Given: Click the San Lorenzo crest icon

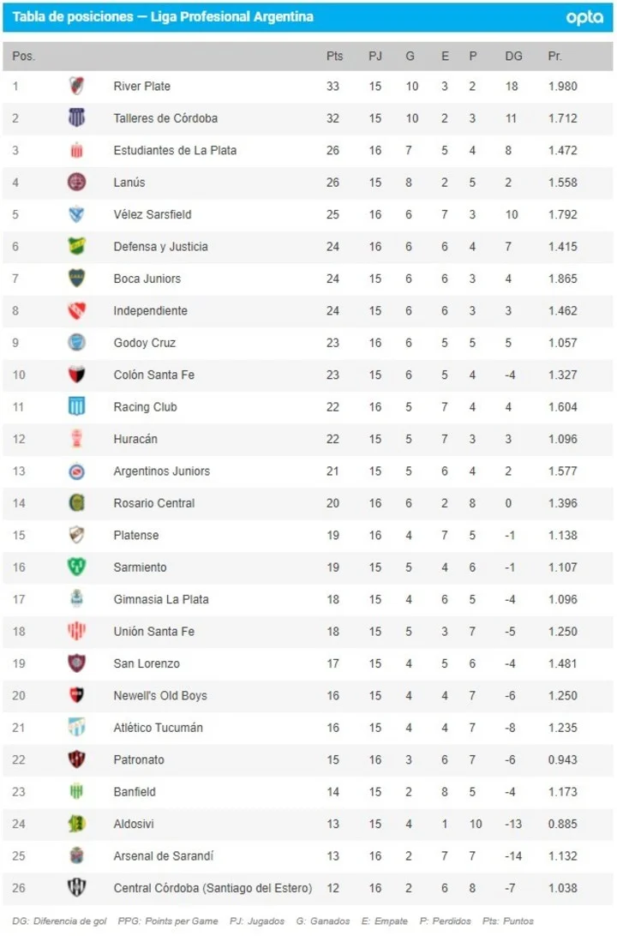Looking at the screenshot, I should click(x=76, y=663).
